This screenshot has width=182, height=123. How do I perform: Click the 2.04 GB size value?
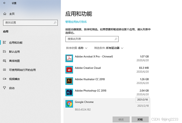coord(144,91)
